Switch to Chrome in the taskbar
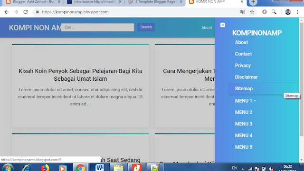Screen dimensions: 304x171 (80, 167)
